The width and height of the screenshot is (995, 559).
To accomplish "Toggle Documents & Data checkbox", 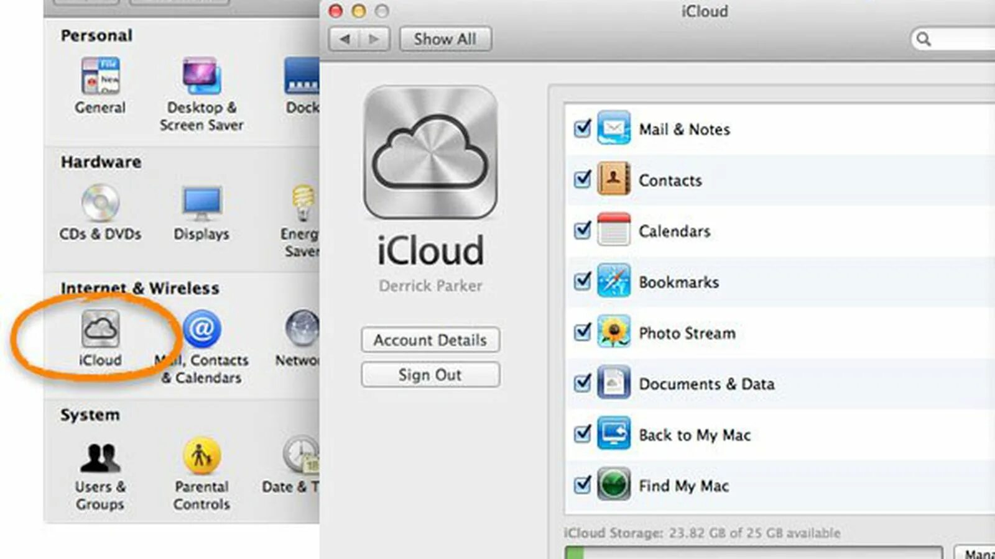I will (x=582, y=383).
